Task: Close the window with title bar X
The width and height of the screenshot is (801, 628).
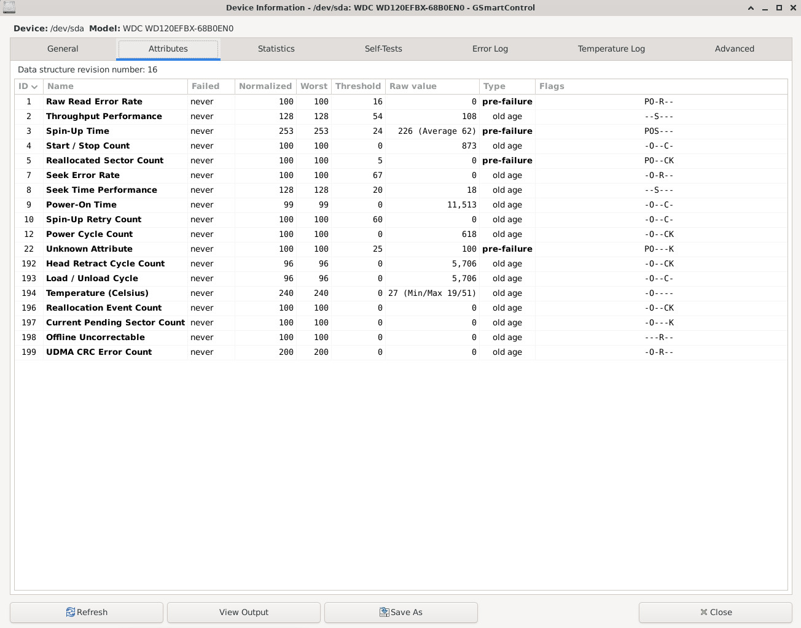Action: (x=792, y=8)
